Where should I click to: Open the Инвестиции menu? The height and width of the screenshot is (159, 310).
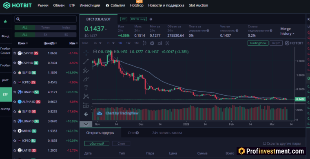[90, 5]
